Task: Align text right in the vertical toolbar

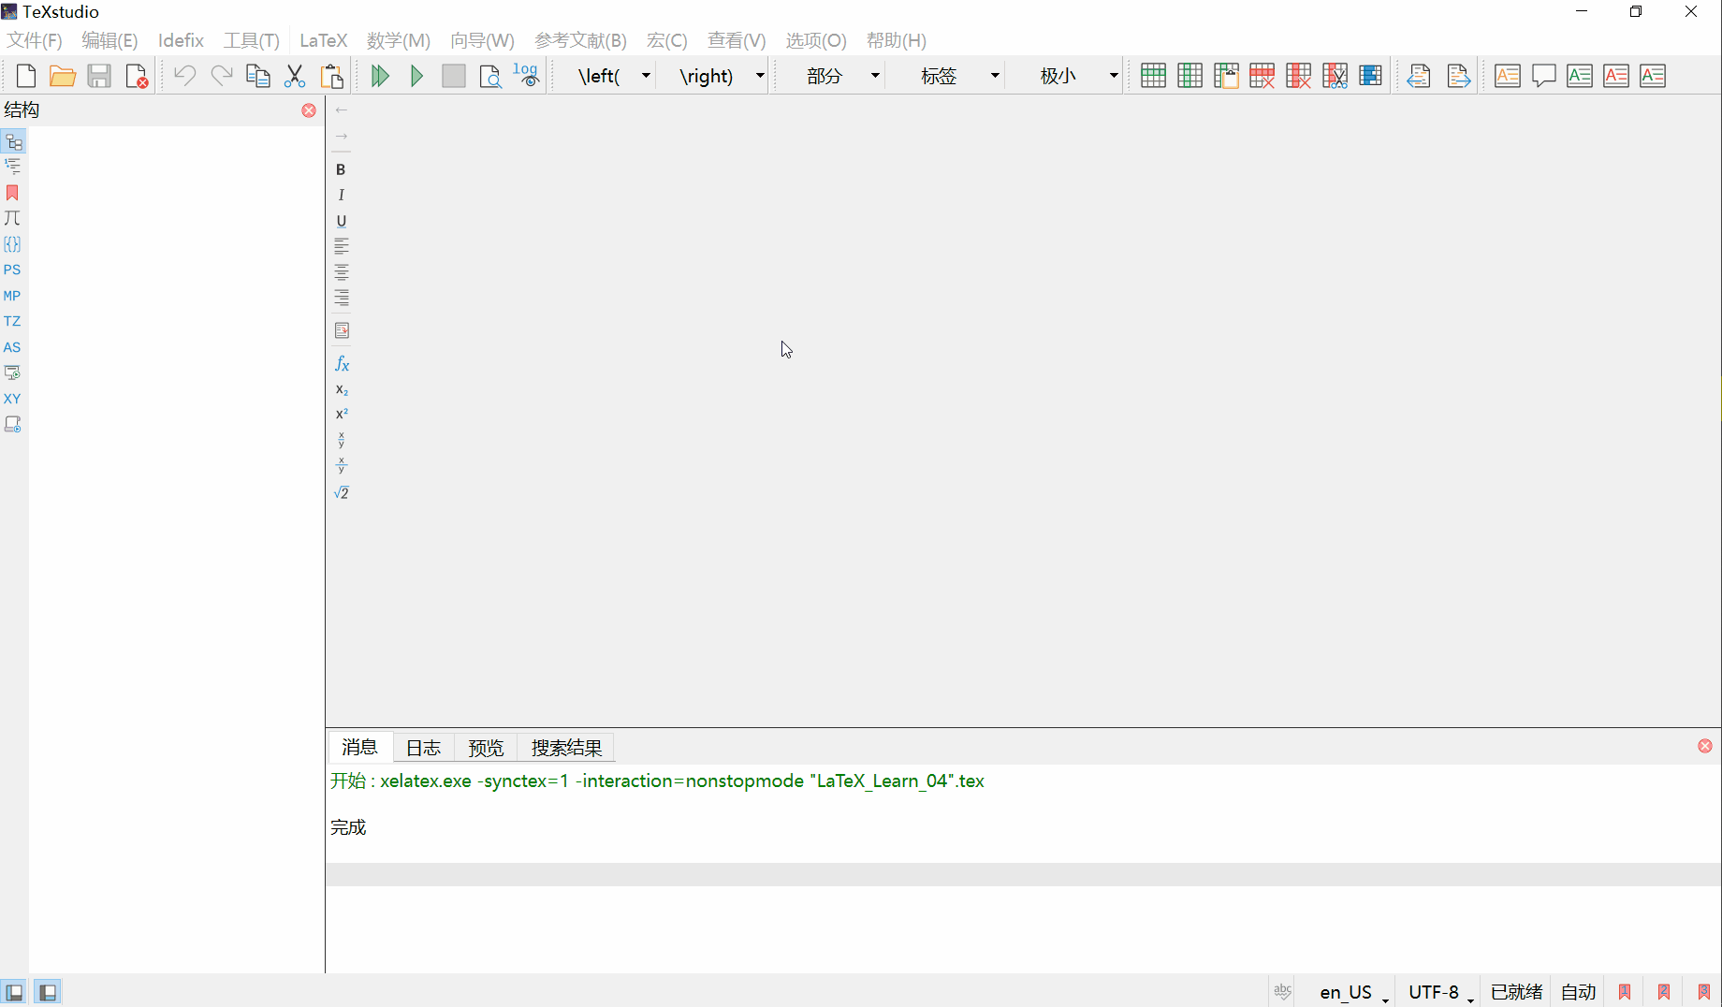Action: [x=341, y=298]
